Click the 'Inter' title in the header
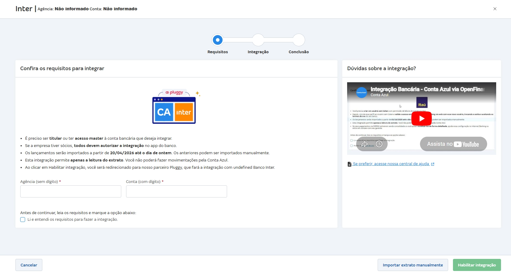The image size is (511, 274). click(x=24, y=9)
